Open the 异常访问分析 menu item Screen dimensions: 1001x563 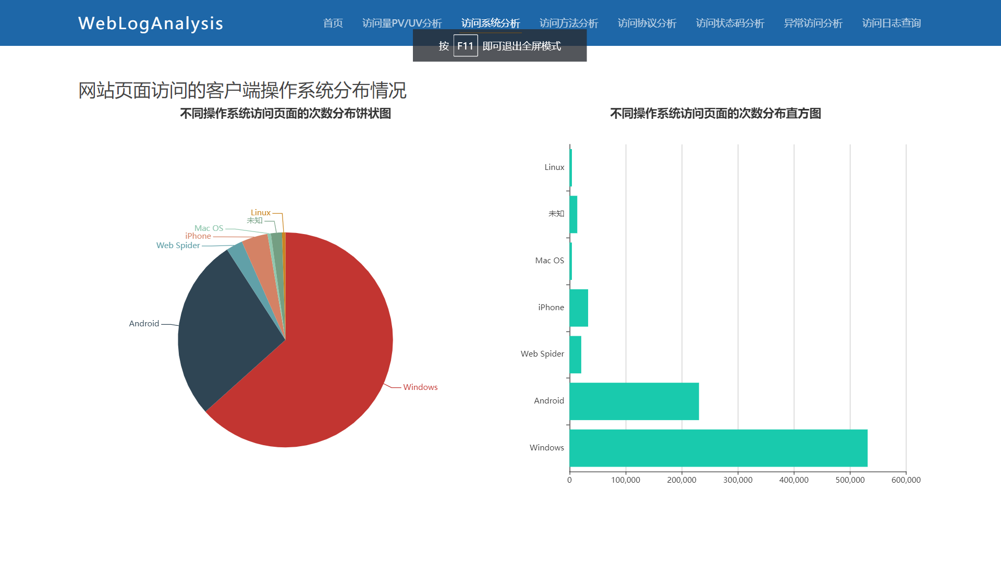point(813,23)
